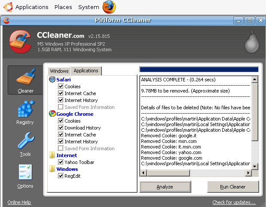
Task: Click the Windows folder icon
Action: tap(52, 169)
